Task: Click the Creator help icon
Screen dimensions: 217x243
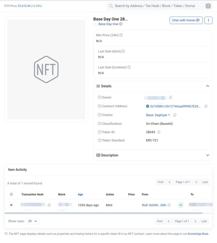Action: (100, 115)
